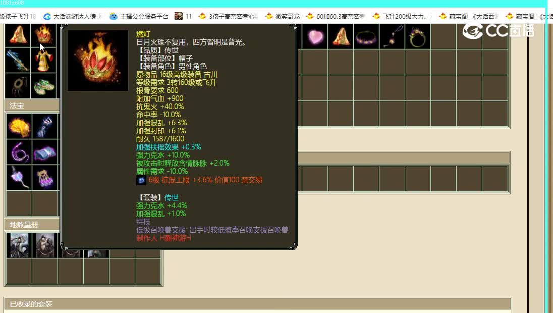Select the purple flower wreath inventory item

click(366, 36)
